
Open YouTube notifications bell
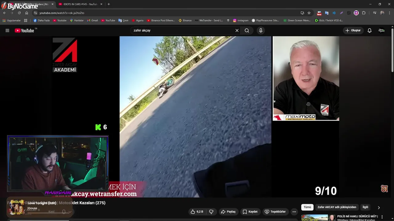(370, 30)
